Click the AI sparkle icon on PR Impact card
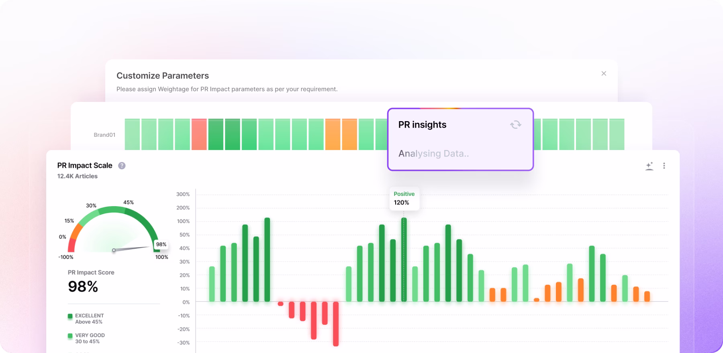Viewport: 723px width, 353px height. tap(649, 166)
